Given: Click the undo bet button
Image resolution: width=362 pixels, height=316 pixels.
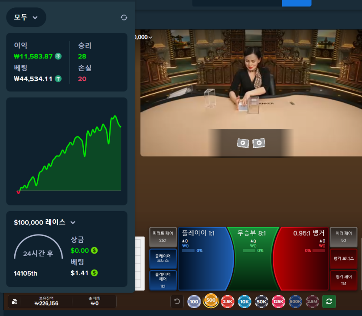Looking at the screenshot, I should click(x=176, y=301).
